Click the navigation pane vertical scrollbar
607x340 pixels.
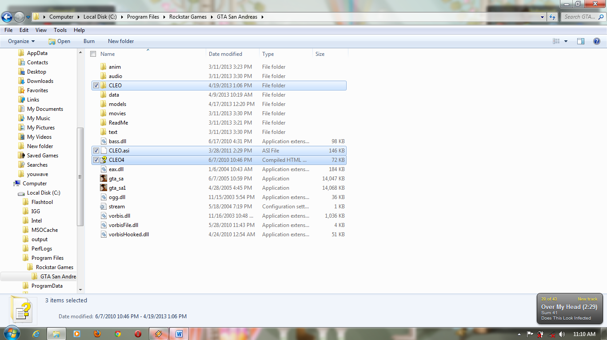(80, 176)
